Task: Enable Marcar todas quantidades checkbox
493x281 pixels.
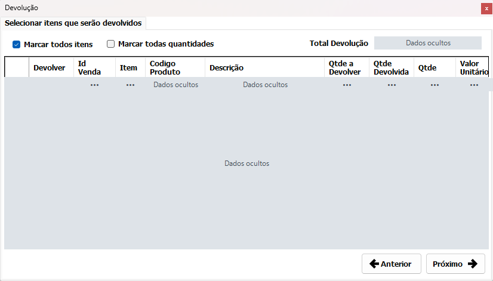Action: [x=110, y=44]
